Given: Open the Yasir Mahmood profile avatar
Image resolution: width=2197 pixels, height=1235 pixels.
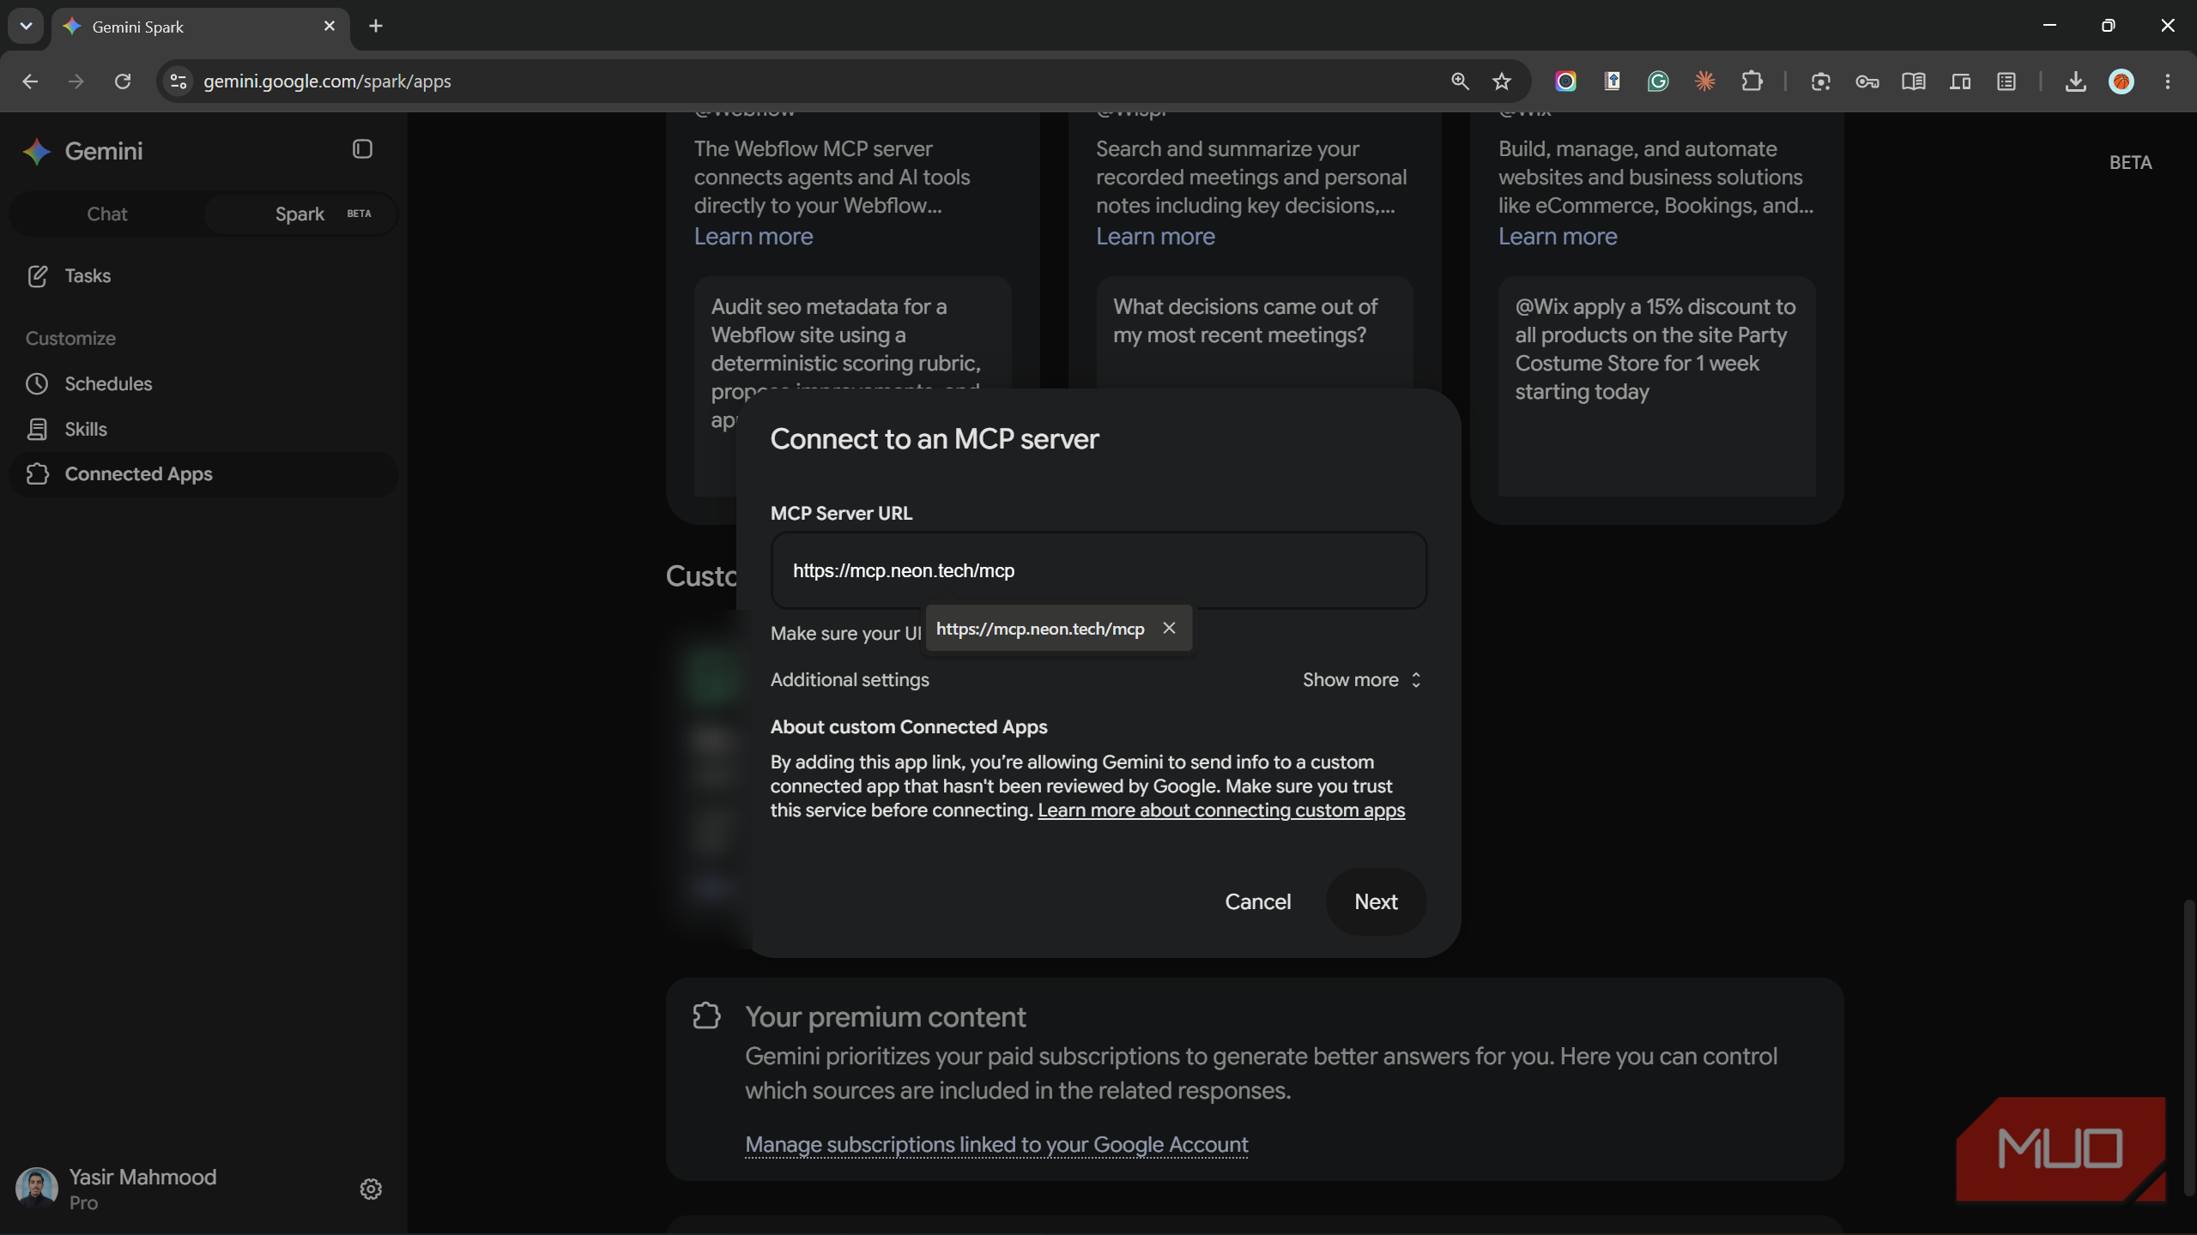Looking at the screenshot, I should click(x=36, y=1189).
